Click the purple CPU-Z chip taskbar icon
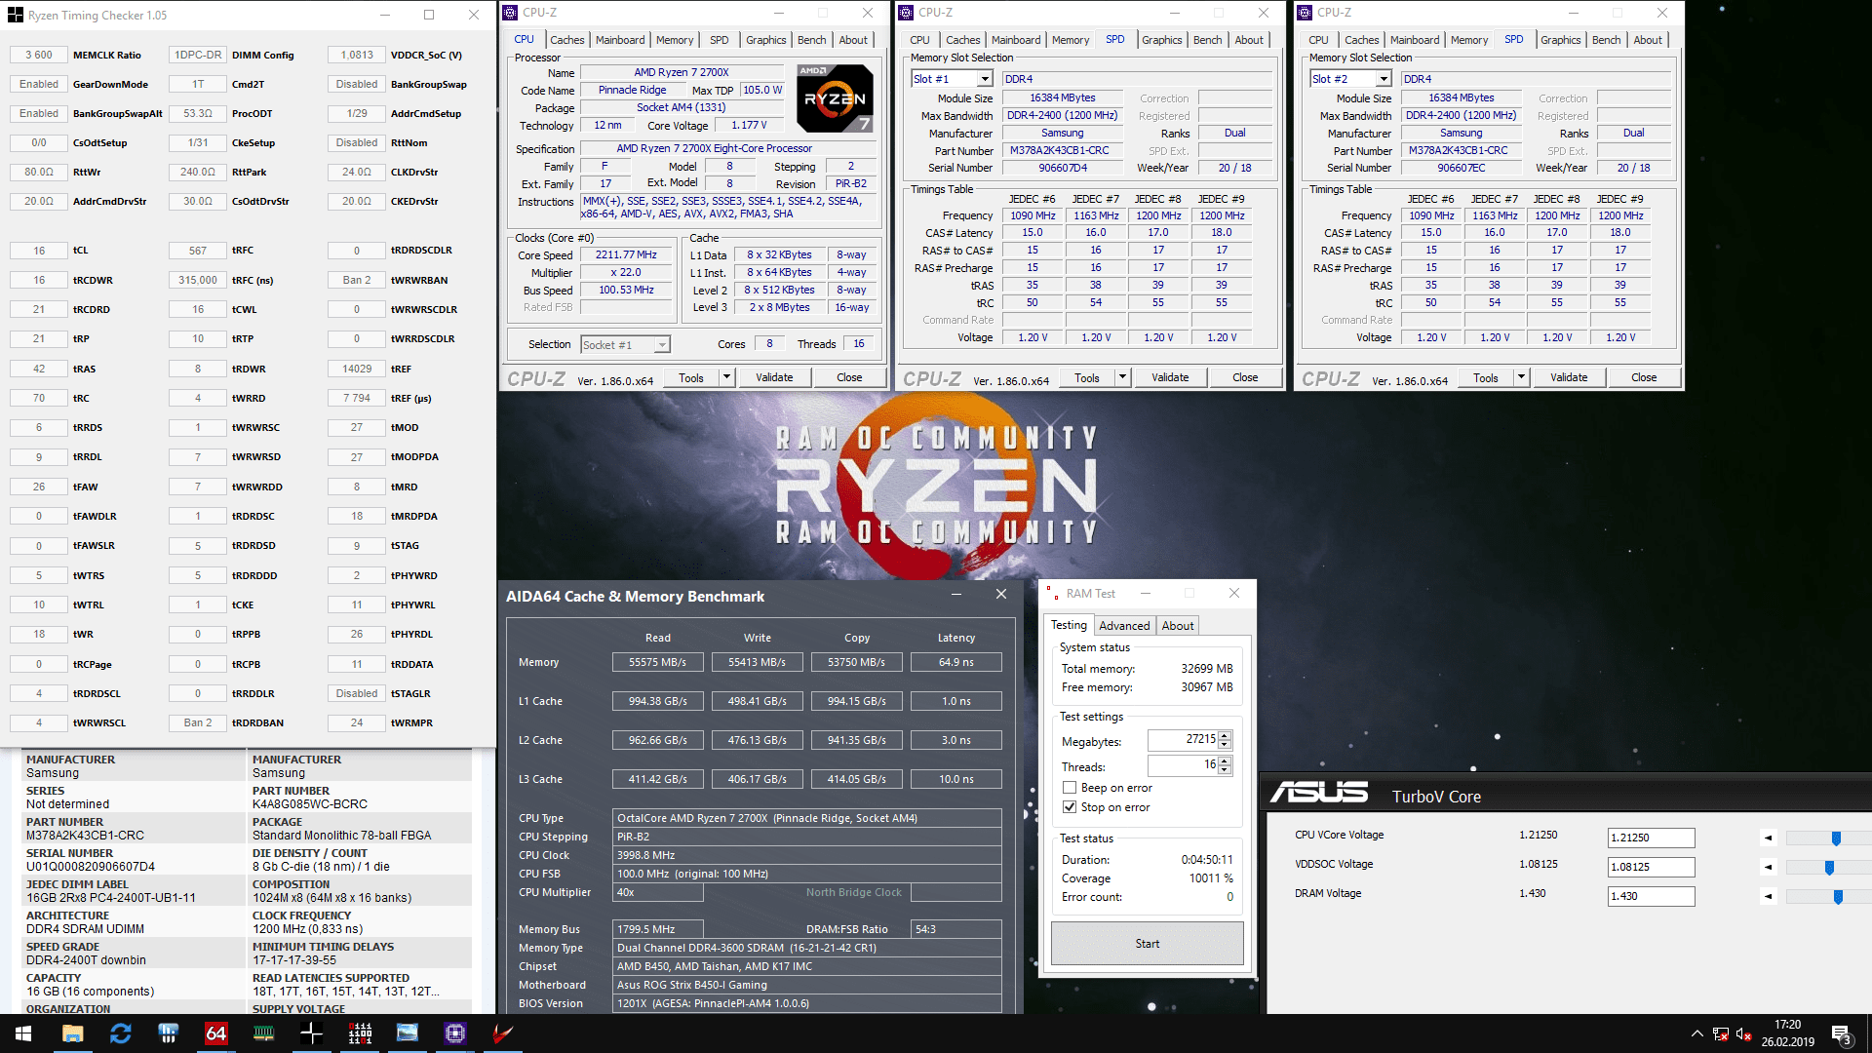 [455, 1033]
